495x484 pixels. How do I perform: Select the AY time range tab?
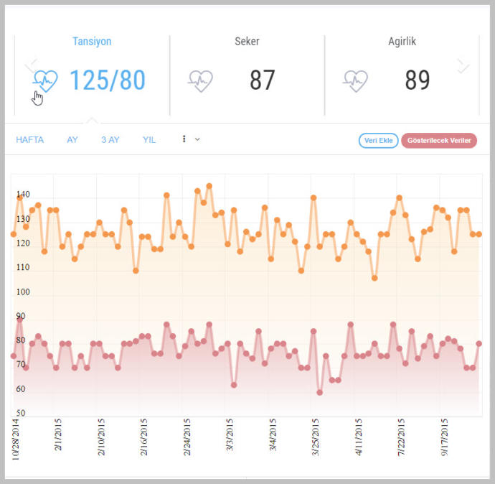(x=72, y=139)
